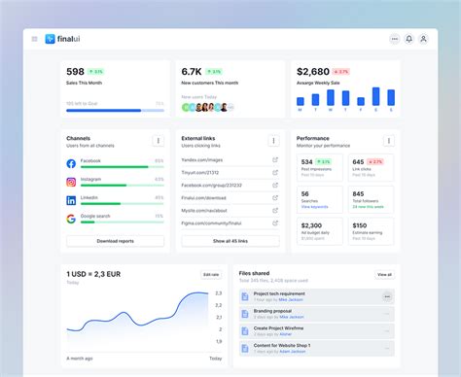Open external link icon for Finalui.com/download
Viewport: 461px width, 377px height.
click(x=275, y=197)
